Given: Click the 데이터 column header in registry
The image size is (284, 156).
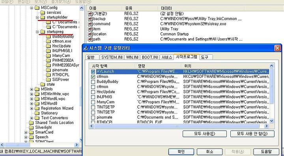Looking at the screenshot, I should coord(201,8).
